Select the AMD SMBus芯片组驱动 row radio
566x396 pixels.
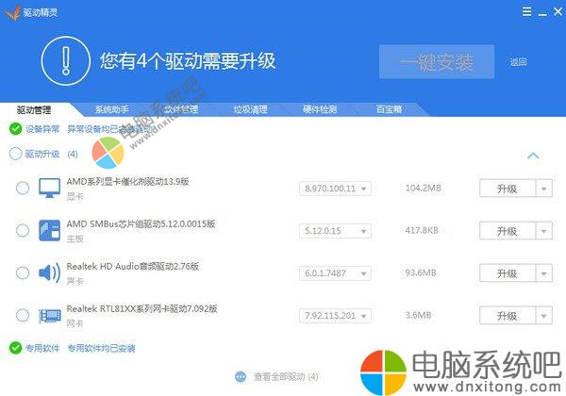tap(23, 230)
